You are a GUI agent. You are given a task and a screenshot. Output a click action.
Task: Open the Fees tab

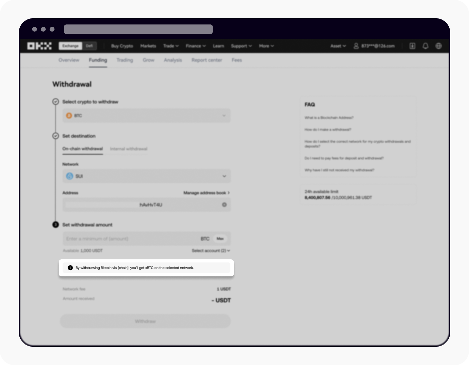tap(237, 60)
